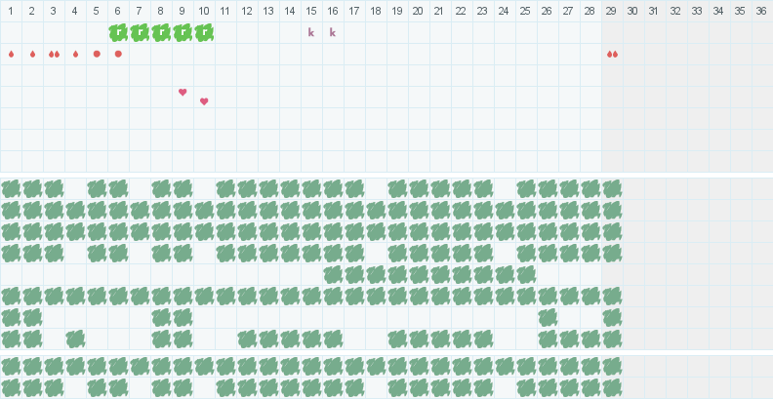Toggle empty day 18 cell in top green row
Viewport: 773px width, 399px height.
[x=376, y=188]
